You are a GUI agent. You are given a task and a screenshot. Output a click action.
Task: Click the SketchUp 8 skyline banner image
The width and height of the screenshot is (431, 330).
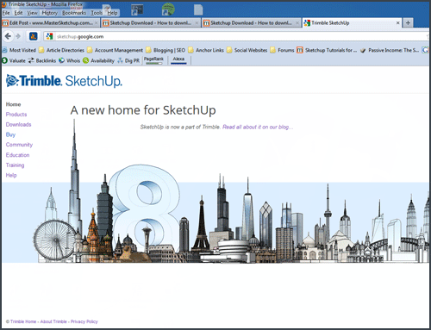pyautogui.click(x=215, y=192)
